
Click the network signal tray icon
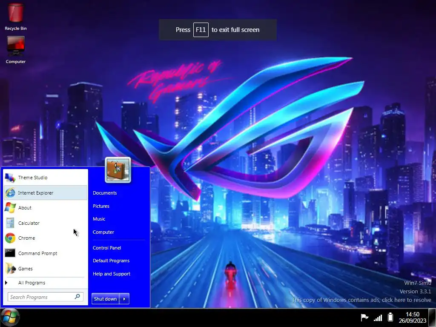click(378, 318)
